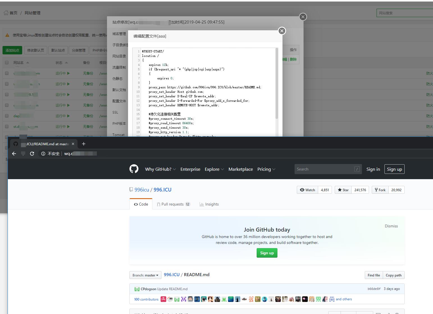
Task: Reload the page in the browser
Action: (x=32, y=154)
